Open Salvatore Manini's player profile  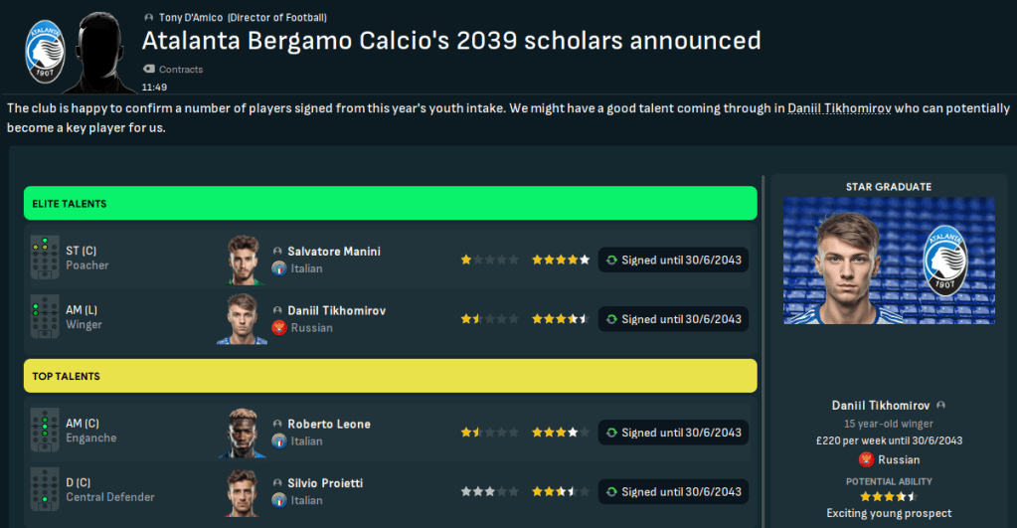point(334,252)
